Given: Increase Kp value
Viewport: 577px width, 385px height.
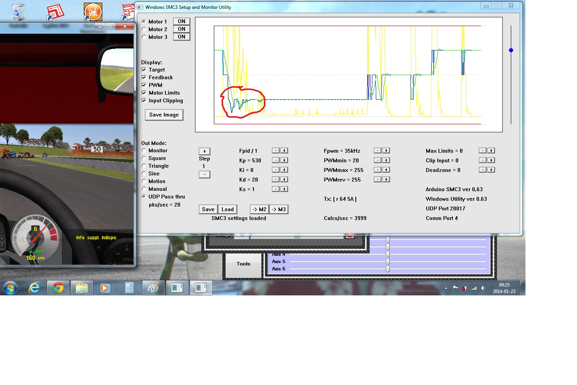Looking at the screenshot, I should pos(284,160).
